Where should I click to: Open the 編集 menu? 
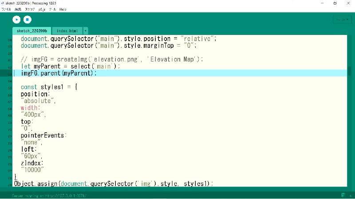point(18,9)
